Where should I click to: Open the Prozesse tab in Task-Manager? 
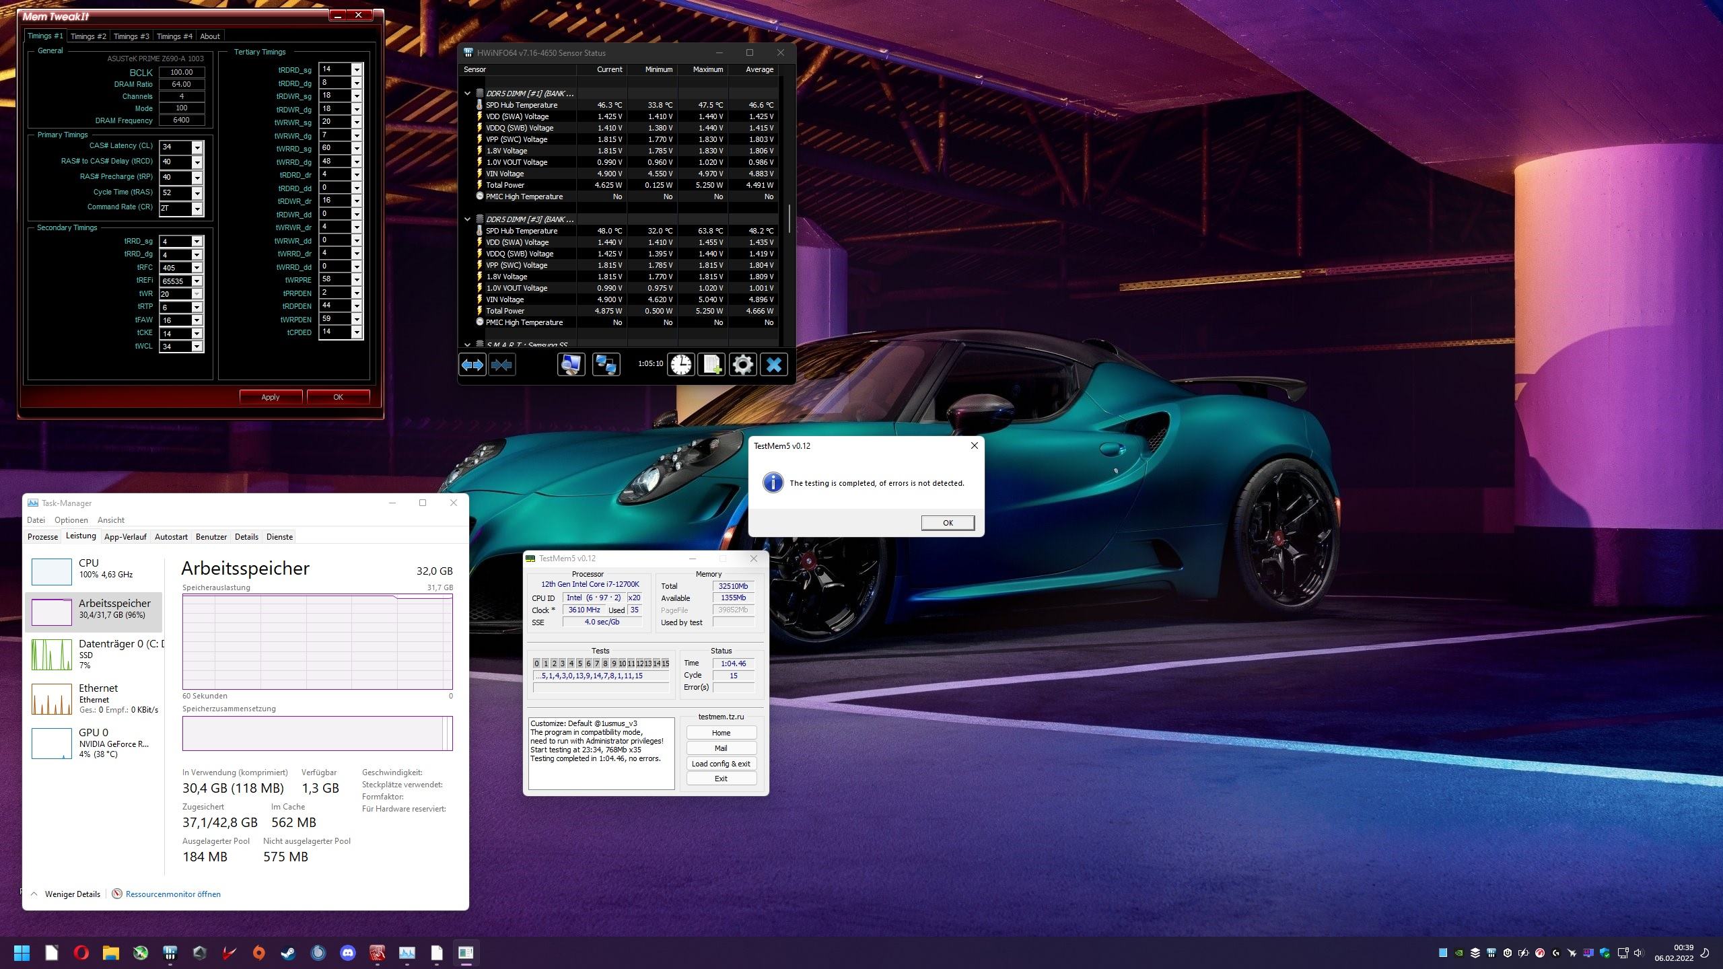pyautogui.click(x=42, y=537)
